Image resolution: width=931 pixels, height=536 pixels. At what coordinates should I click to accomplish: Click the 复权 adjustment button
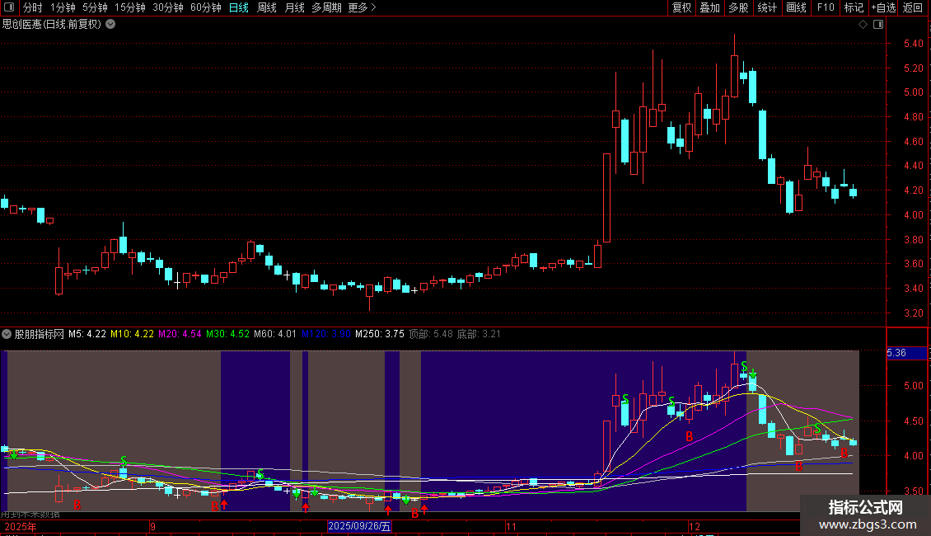click(681, 7)
